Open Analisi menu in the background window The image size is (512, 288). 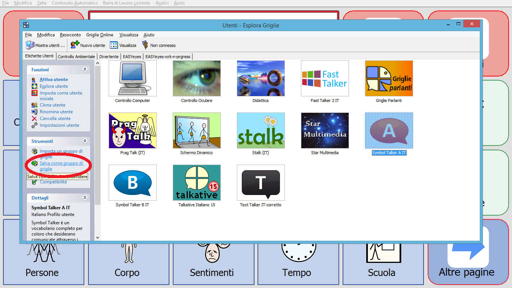pyautogui.click(x=162, y=3)
